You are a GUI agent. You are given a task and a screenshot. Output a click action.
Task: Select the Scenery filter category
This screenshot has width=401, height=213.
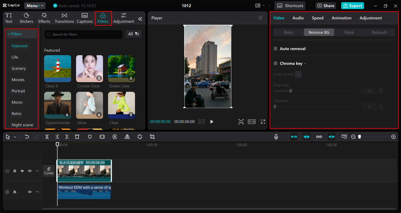click(19, 68)
